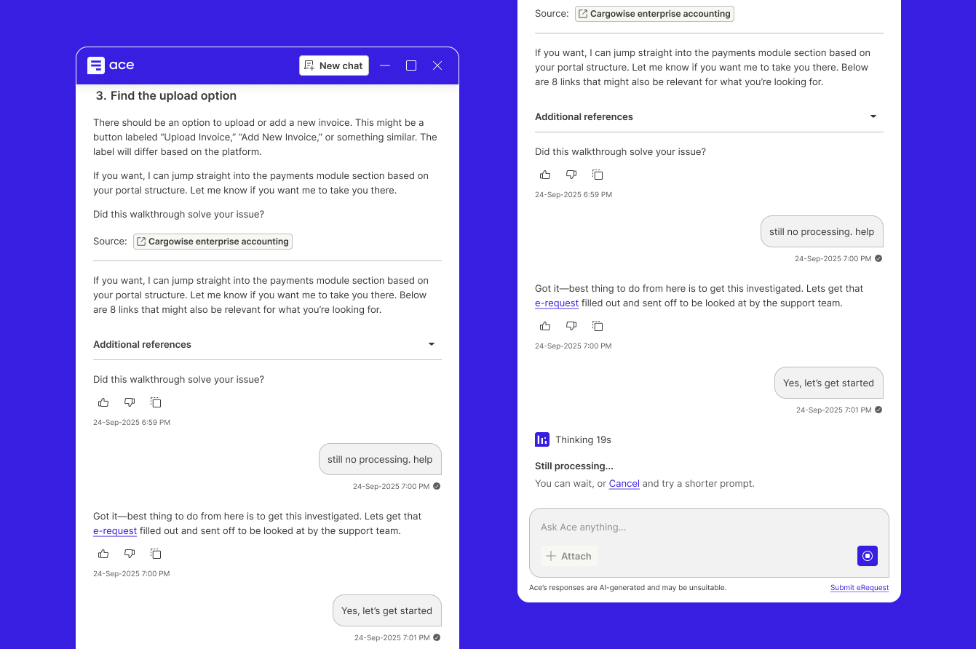Click the Cancel link under Still processing
This screenshot has height=649, width=976.
[624, 483]
